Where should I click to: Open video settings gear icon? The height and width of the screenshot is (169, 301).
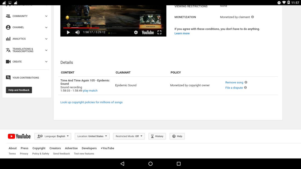click(x=136, y=32)
